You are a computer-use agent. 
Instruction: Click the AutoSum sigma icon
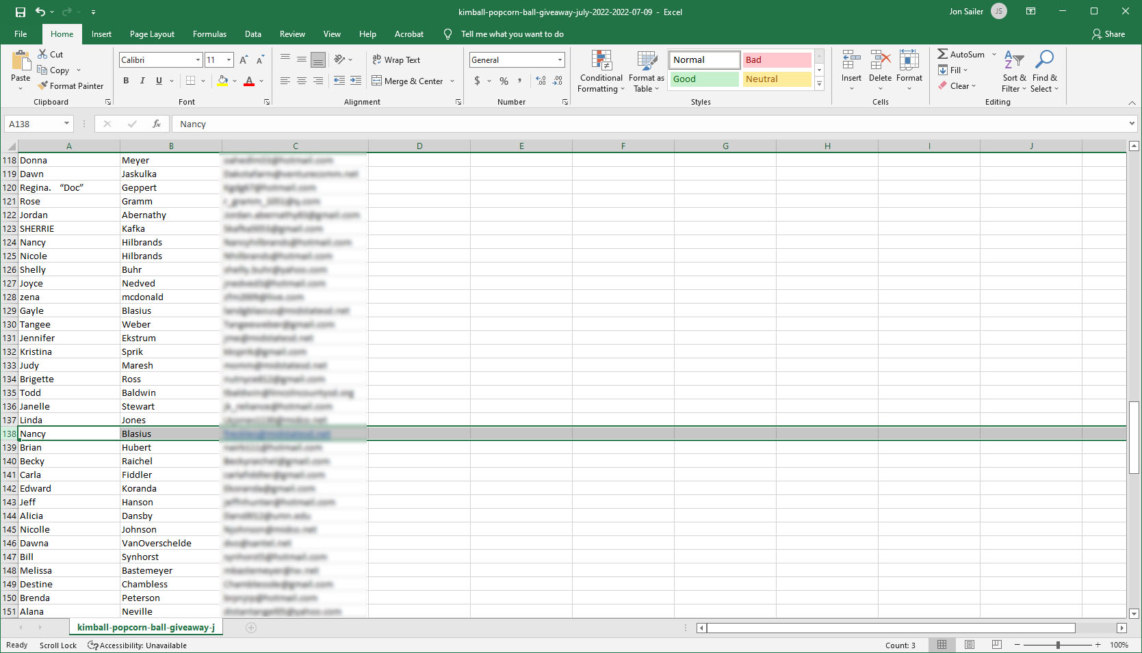pos(942,54)
